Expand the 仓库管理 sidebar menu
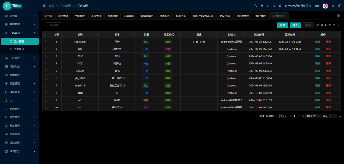The height and width of the screenshot is (164, 344). coord(20,75)
